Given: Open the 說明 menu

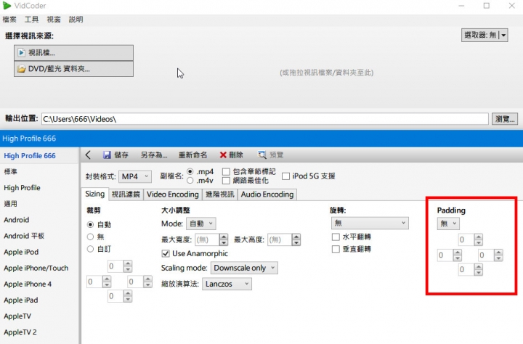Looking at the screenshot, I should pyautogui.click(x=76, y=20).
